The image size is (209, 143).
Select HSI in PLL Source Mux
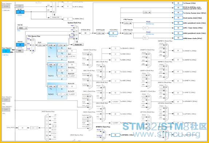pos(33,45)
